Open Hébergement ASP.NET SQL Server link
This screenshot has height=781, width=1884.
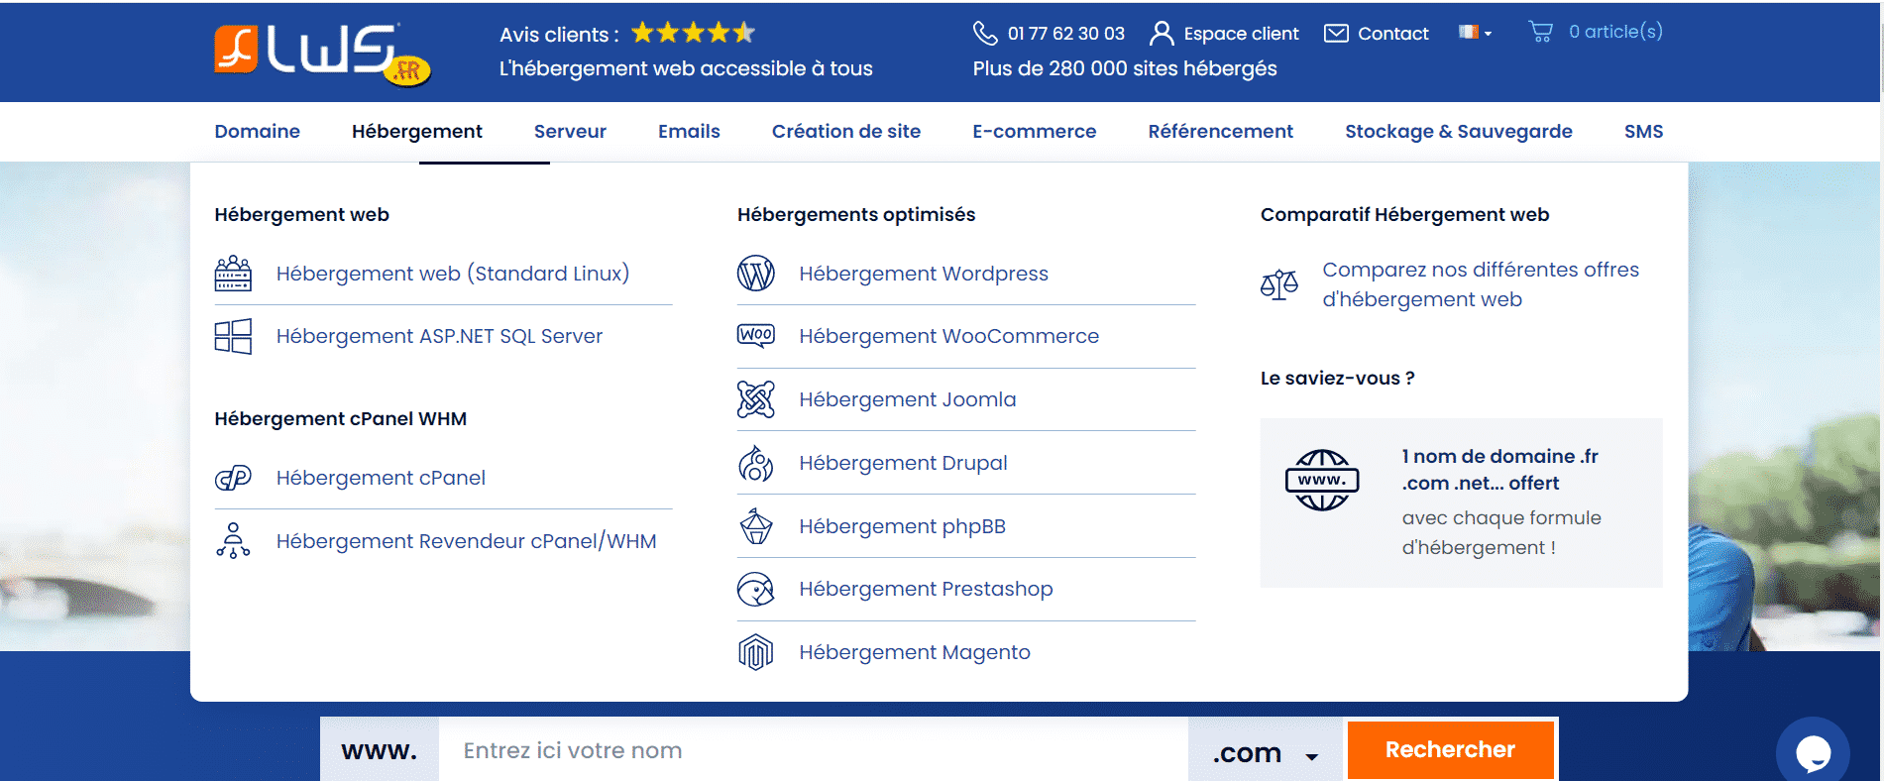tap(439, 336)
